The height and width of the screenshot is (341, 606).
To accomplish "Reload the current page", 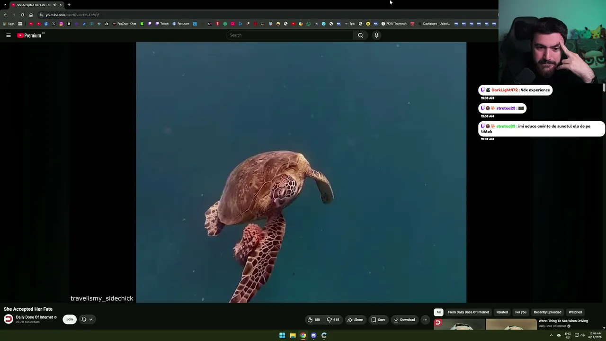I will 22,15.
